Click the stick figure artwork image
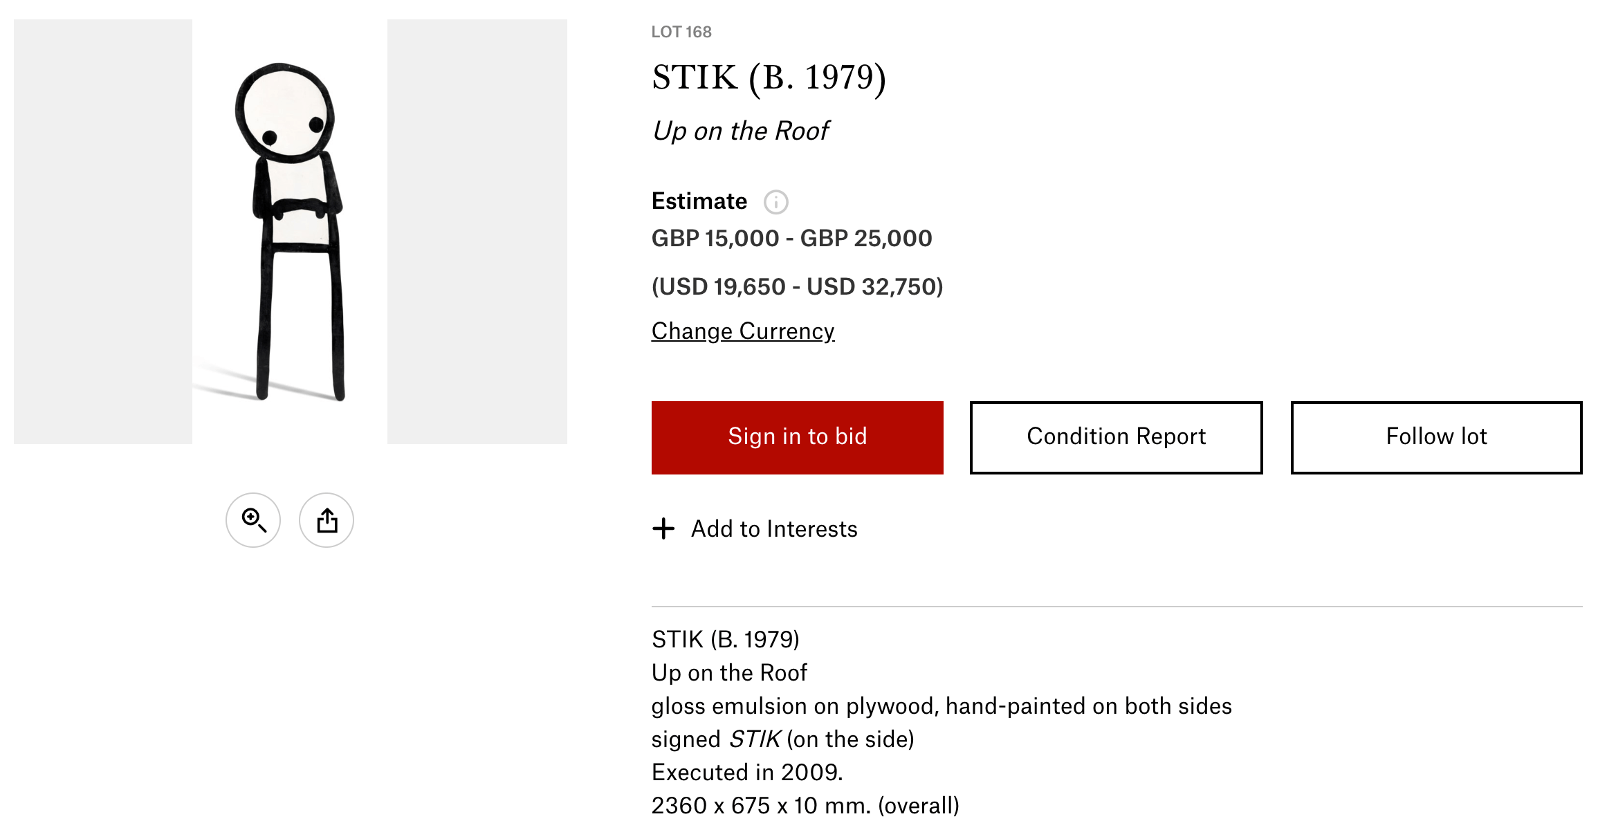 coord(290,232)
